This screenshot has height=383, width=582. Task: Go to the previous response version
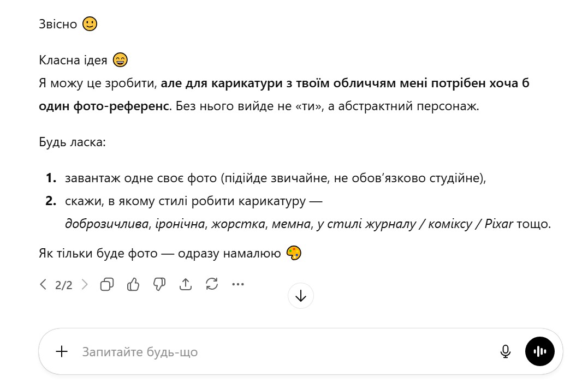[43, 284]
